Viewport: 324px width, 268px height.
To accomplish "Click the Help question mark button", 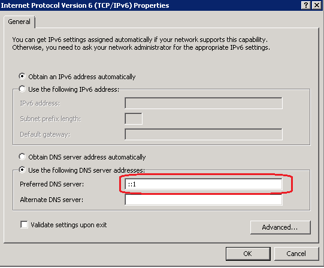I will click(305, 5).
